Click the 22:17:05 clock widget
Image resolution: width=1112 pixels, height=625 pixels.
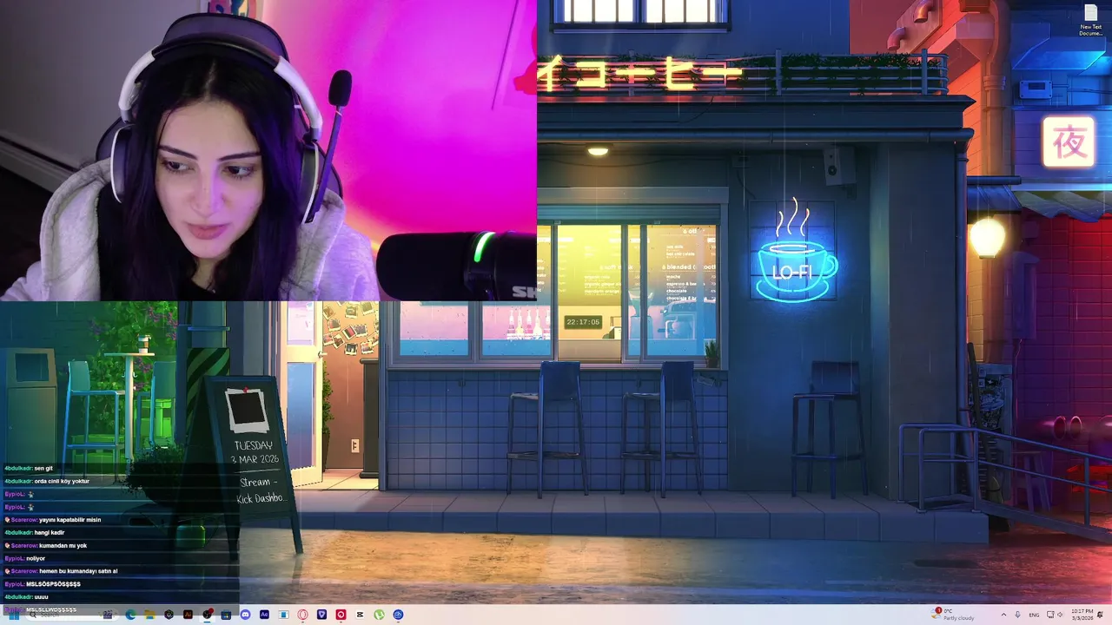click(583, 322)
